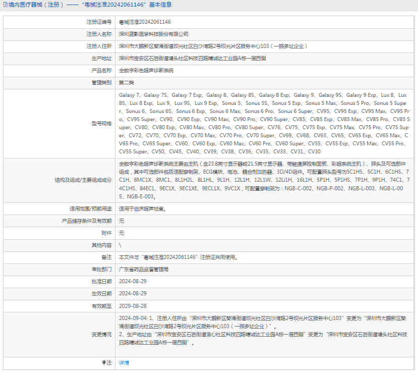Image resolution: width=418 pixels, height=372 pixels.
Task: Select registrant name 深圳蓝影医学科技股份有限公司
Action: tap(154, 34)
